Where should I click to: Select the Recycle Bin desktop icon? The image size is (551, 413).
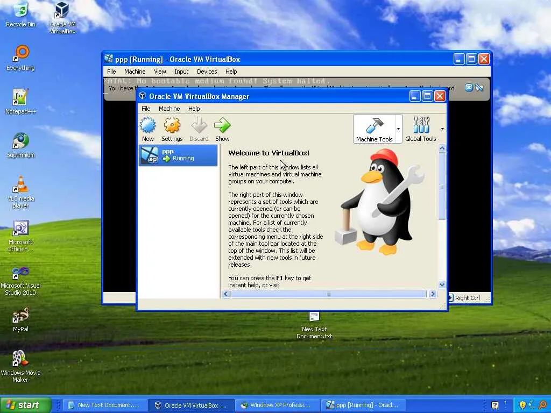click(20, 15)
